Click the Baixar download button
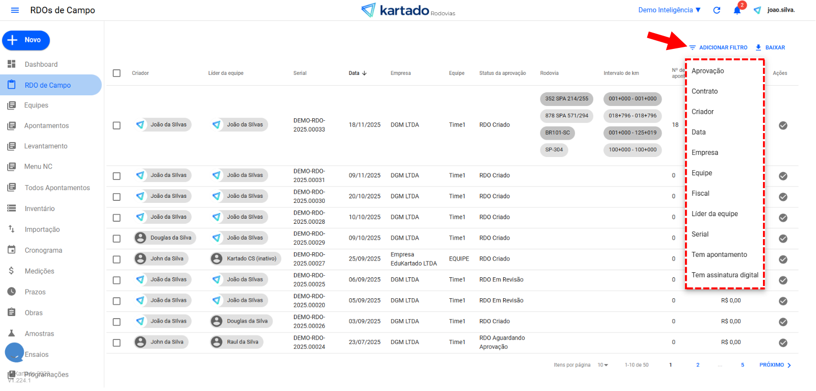 click(x=770, y=47)
